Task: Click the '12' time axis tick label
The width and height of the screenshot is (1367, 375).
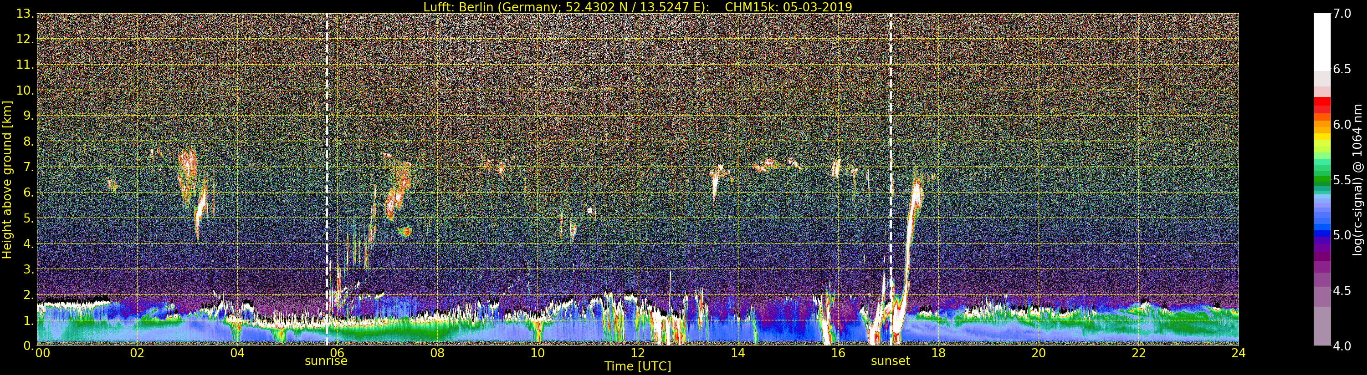Action: 638,353
